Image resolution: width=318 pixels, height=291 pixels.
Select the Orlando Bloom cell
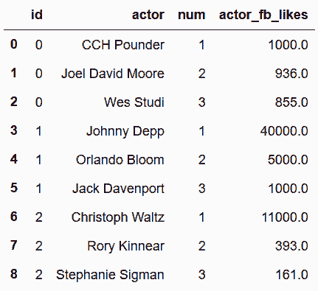[x=120, y=160]
